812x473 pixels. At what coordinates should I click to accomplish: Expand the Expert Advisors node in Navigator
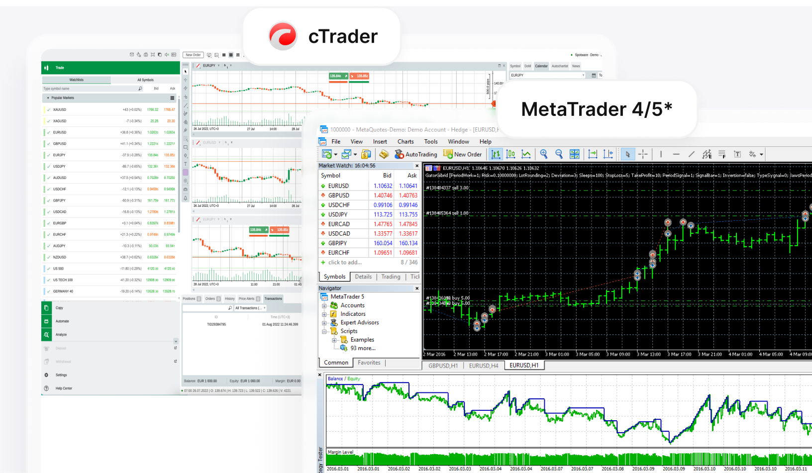[x=324, y=323]
